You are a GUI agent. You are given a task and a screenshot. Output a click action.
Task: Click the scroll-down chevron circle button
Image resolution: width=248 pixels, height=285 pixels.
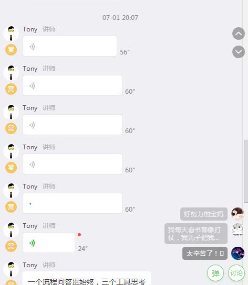(x=239, y=52)
